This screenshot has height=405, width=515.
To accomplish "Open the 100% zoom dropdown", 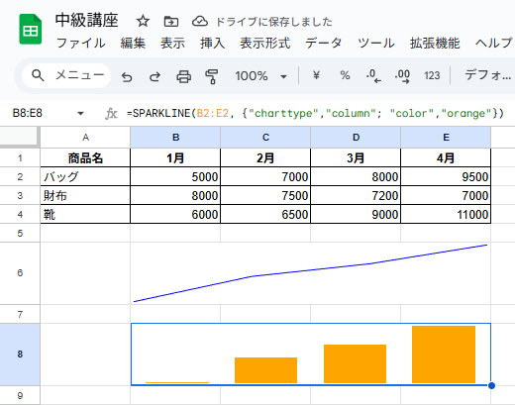I will point(260,76).
